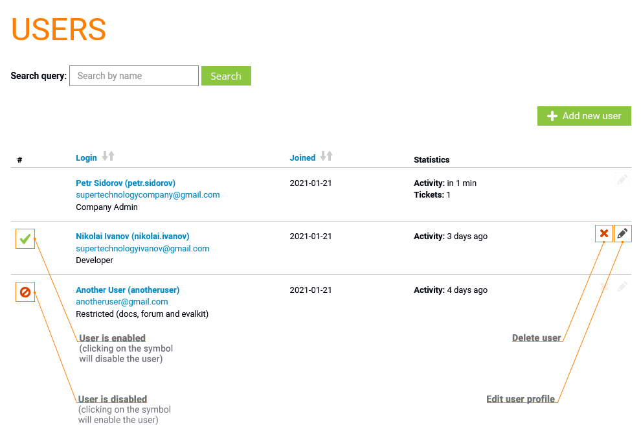Click the Statistics column header
Image resolution: width=641 pixels, height=425 pixels.
tap(431, 159)
